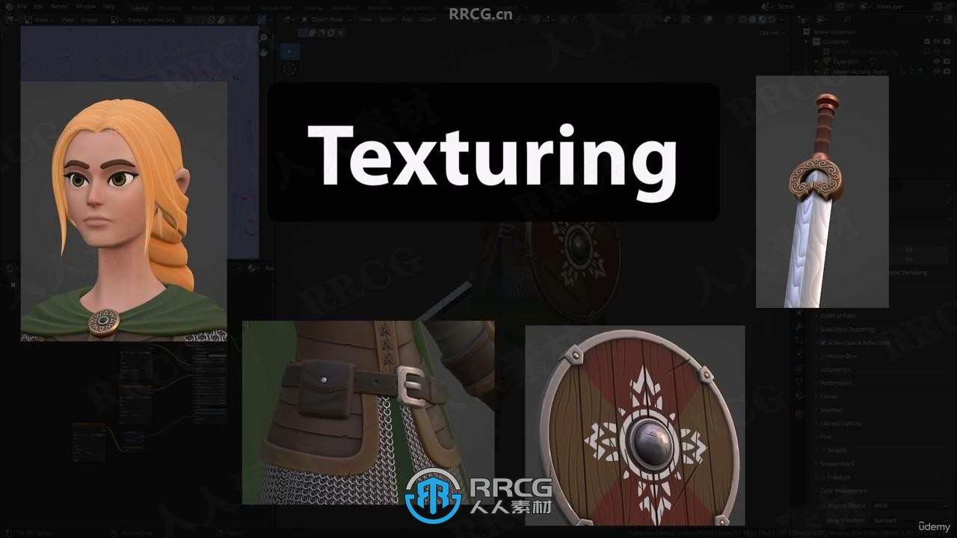Viewport: 957px width, 538px height.
Task: Switch to solid viewport shading
Action: coord(754,19)
